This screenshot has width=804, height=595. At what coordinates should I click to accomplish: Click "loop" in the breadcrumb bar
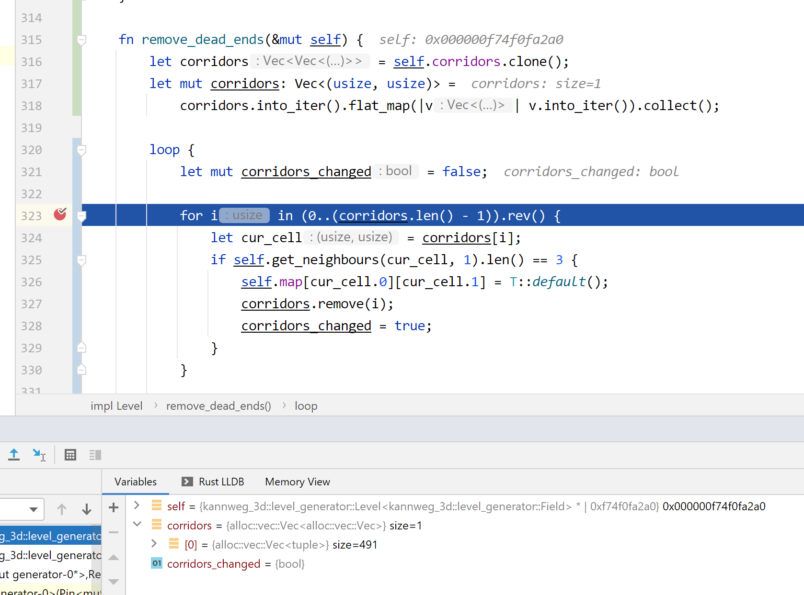306,405
